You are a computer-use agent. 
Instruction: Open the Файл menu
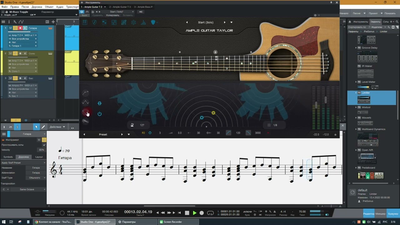[4, 7]
